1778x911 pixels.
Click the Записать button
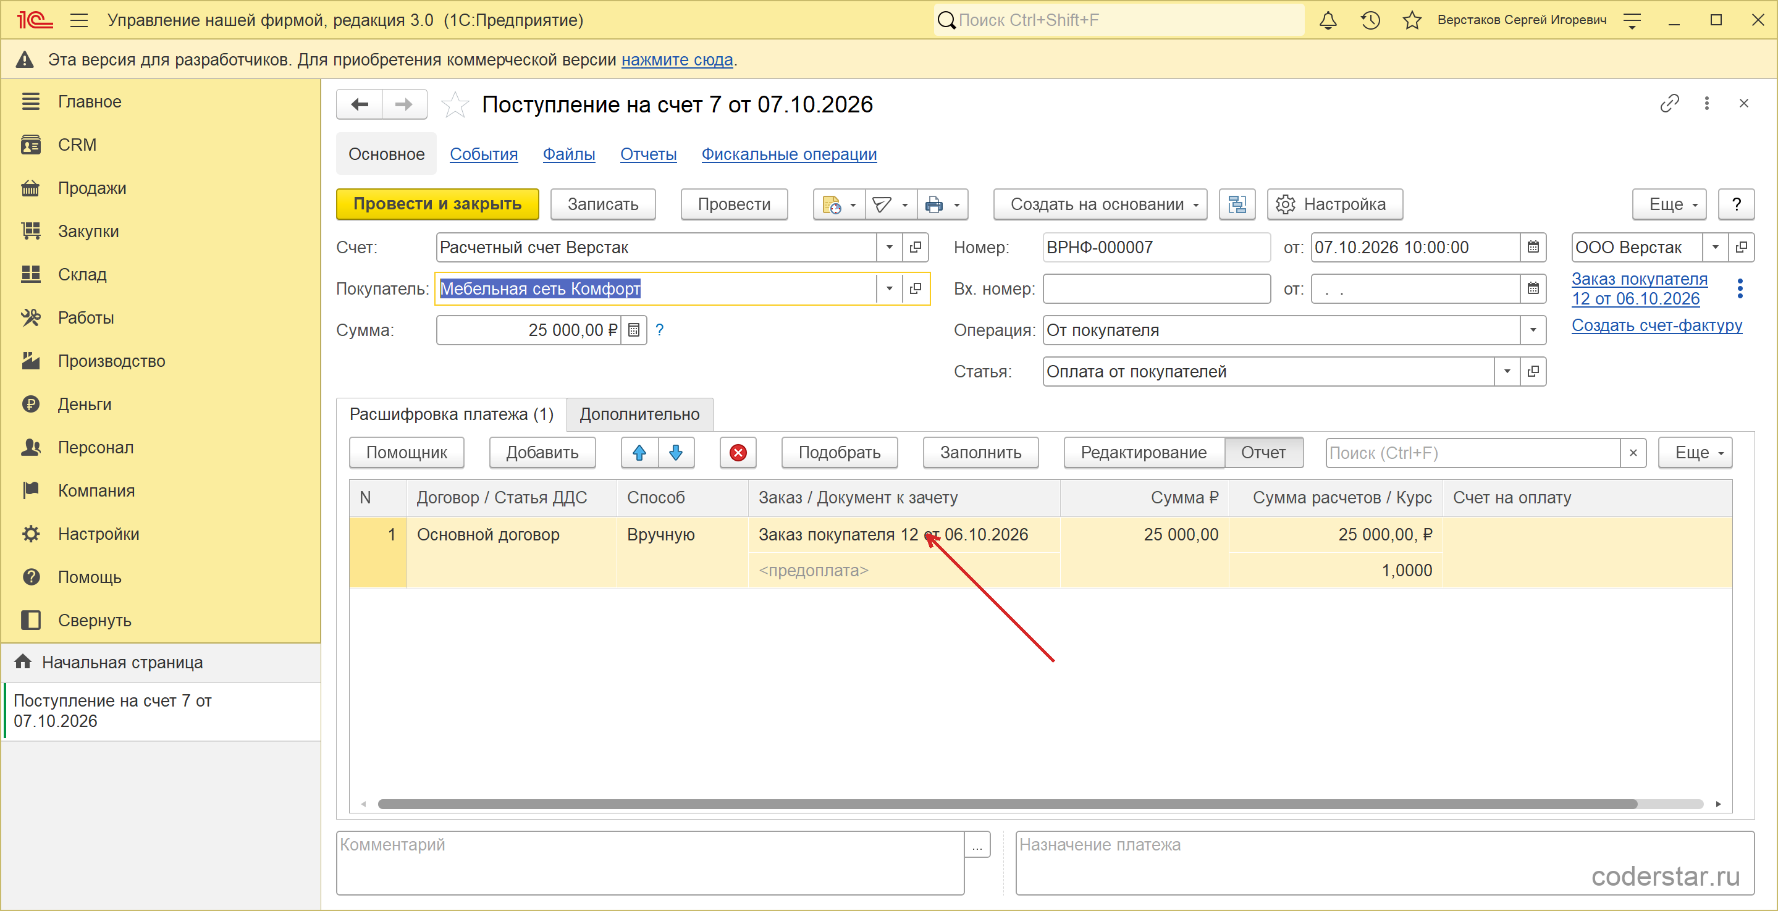tap(602, 204)
